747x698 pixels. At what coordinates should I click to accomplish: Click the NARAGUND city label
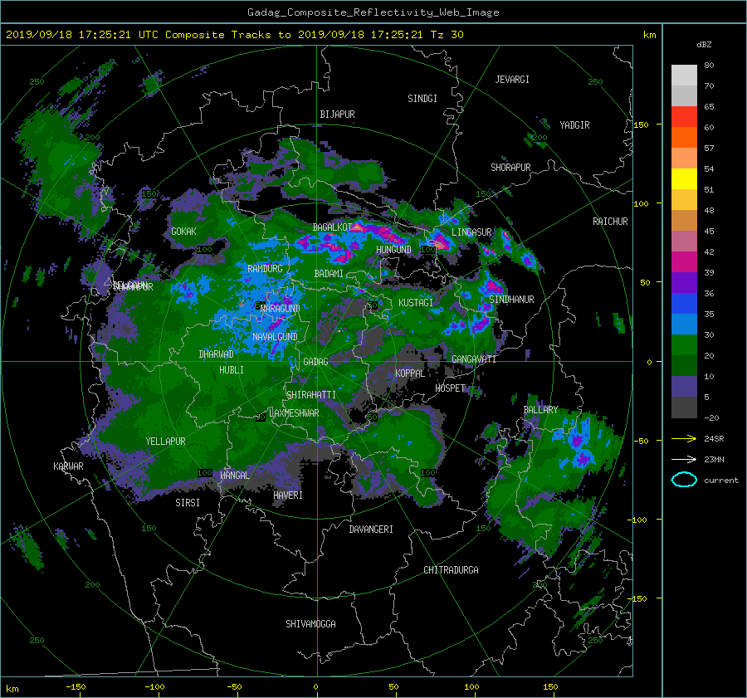pyautogui.click(x=281, y=309)
